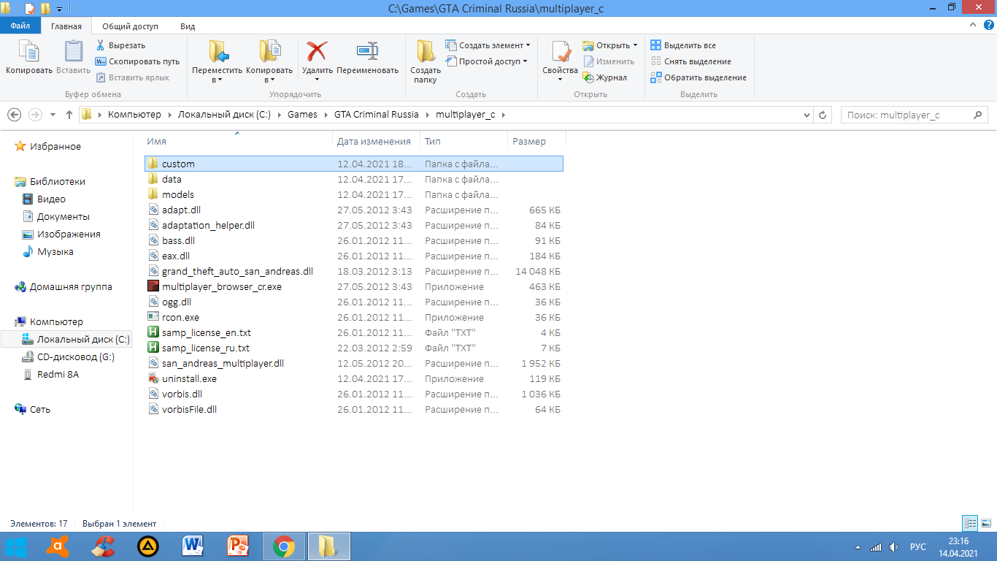This screenshot has height=561, width=997.
Task: Select the uninstall.exe file
Action: point(353,378)
